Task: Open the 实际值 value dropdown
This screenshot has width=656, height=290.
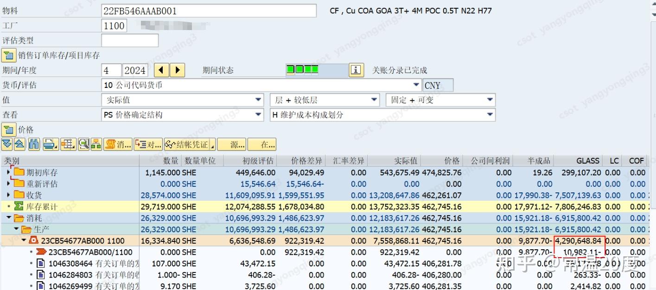Action: click(x=258, y=100)
